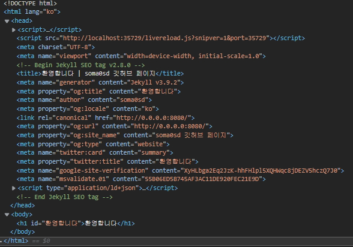
Task: Click the "canonical" rel attribute value
Action: (71, 118)
